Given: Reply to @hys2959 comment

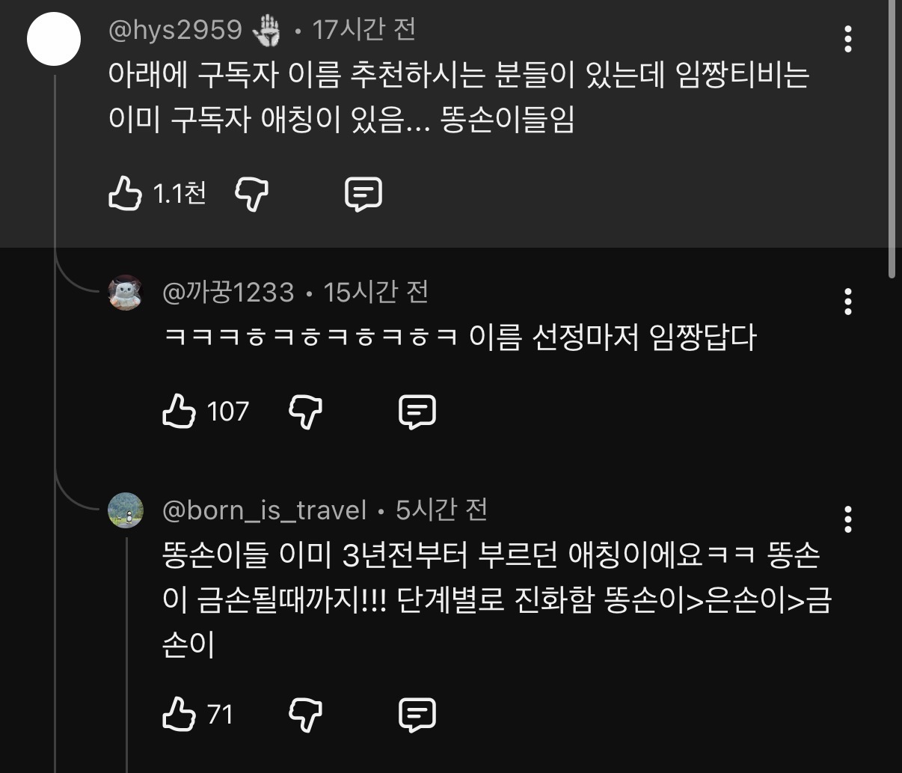Looking at the screenshot, I should click(x=363, y=194).
